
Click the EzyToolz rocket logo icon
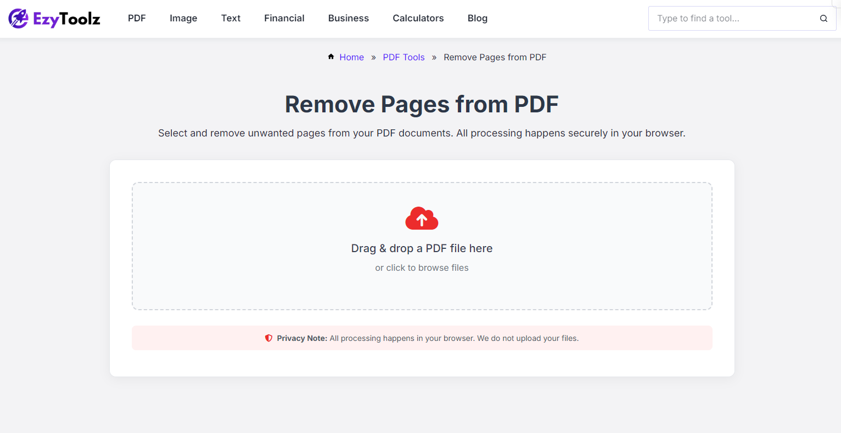(x=19, y=18)
